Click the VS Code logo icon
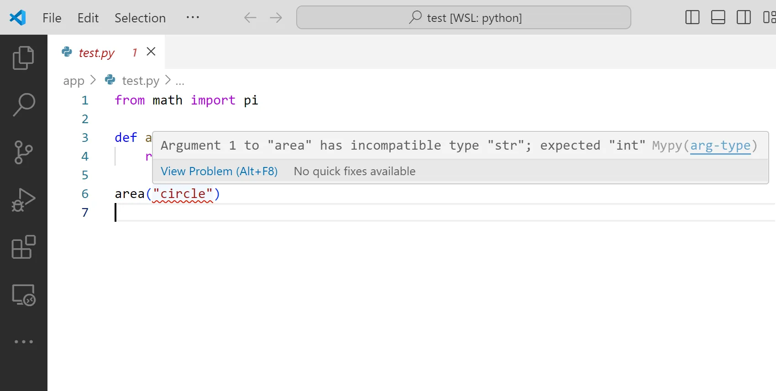The image size is (776, 391). [x=18, y=18]
